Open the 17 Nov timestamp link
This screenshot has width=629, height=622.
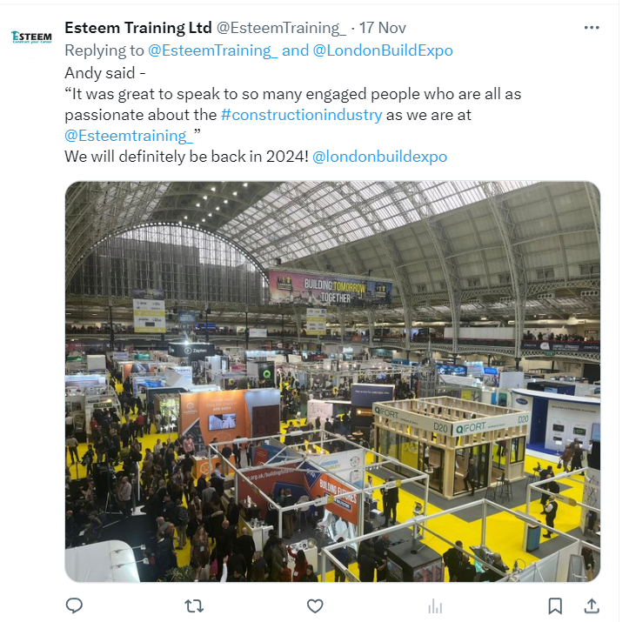point(382,28)
